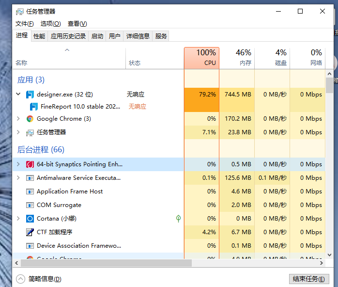Screen dimensions: 338x287
Task: Click the vertical scrollbar up arrow
Action: click(x=329, y=74)
